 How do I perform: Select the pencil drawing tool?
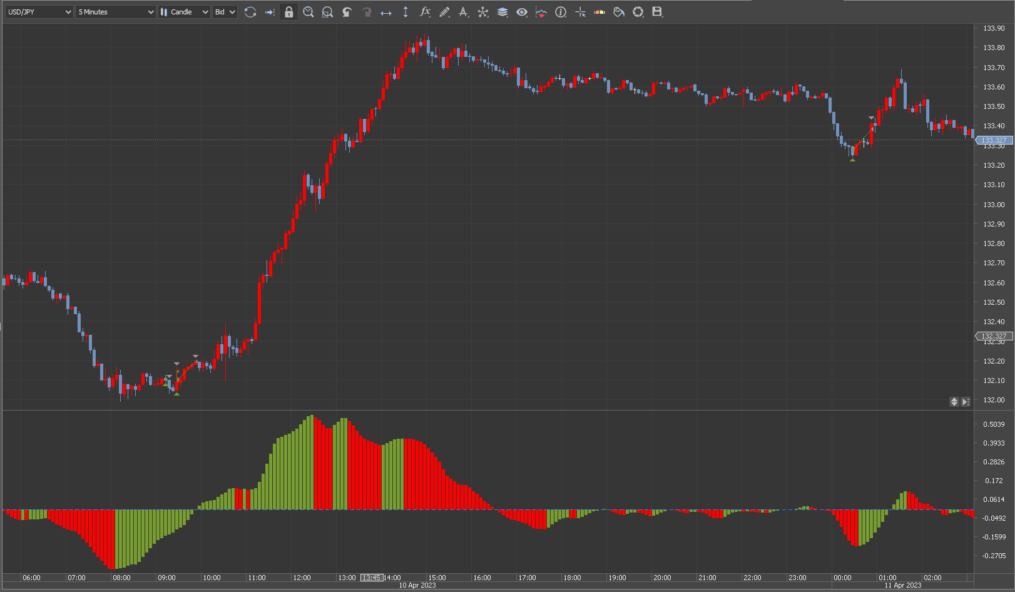click(444, 12)
